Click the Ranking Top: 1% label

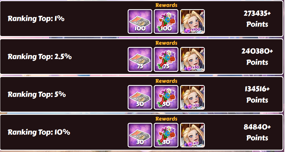coord(36,19)
